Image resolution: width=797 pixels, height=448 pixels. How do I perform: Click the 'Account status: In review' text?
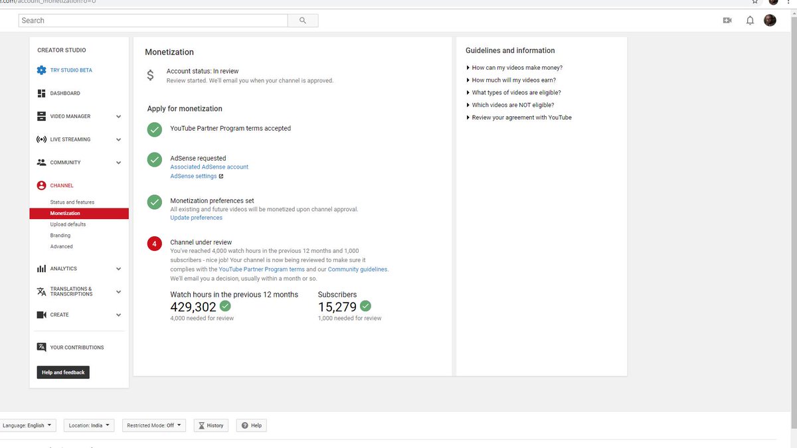[203, 71]
